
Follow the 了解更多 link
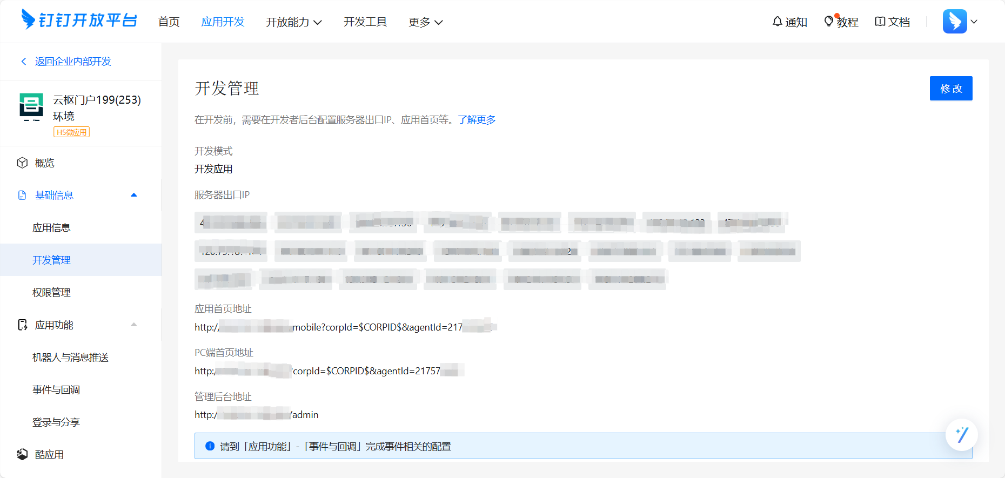coord(477,119)
